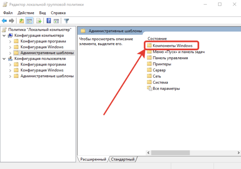Image resolution: width=241 pixels, height=169 pixels.
Task: Open the Справка menu
Action: click(58, 13)
